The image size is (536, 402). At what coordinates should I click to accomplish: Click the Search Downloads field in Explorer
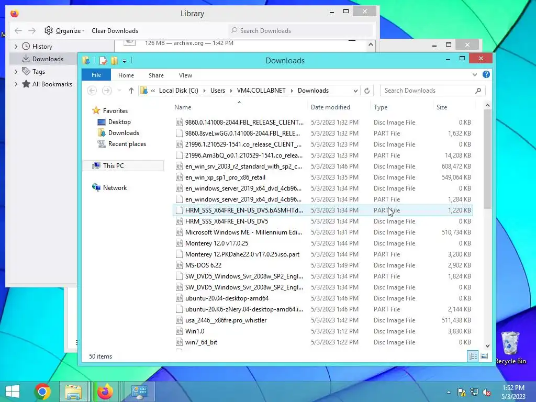coord(432,91)
